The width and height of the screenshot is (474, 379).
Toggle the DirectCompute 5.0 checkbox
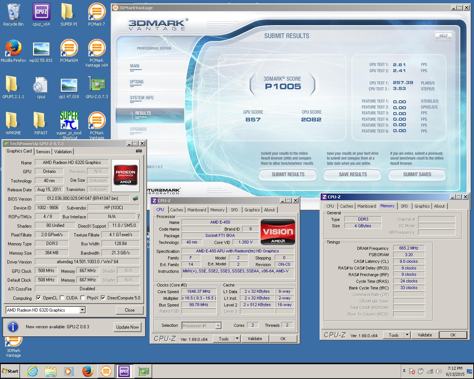coord(103,298)
